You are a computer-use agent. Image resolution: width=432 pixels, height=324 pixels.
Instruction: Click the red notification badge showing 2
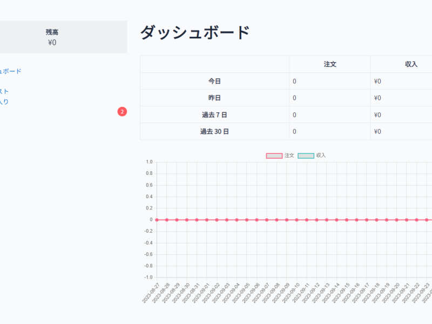[x=122, y=112]
